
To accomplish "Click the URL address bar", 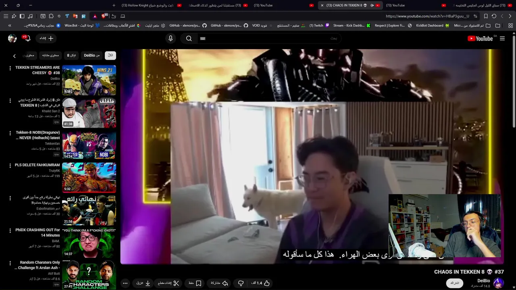I will pos(427,16).
